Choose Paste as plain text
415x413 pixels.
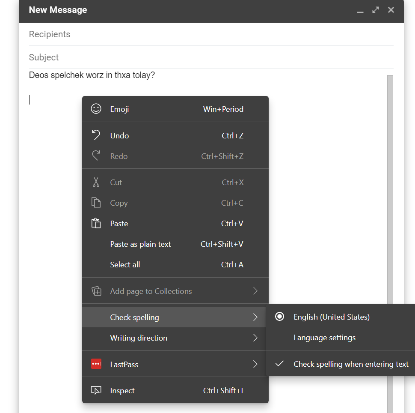140,244
